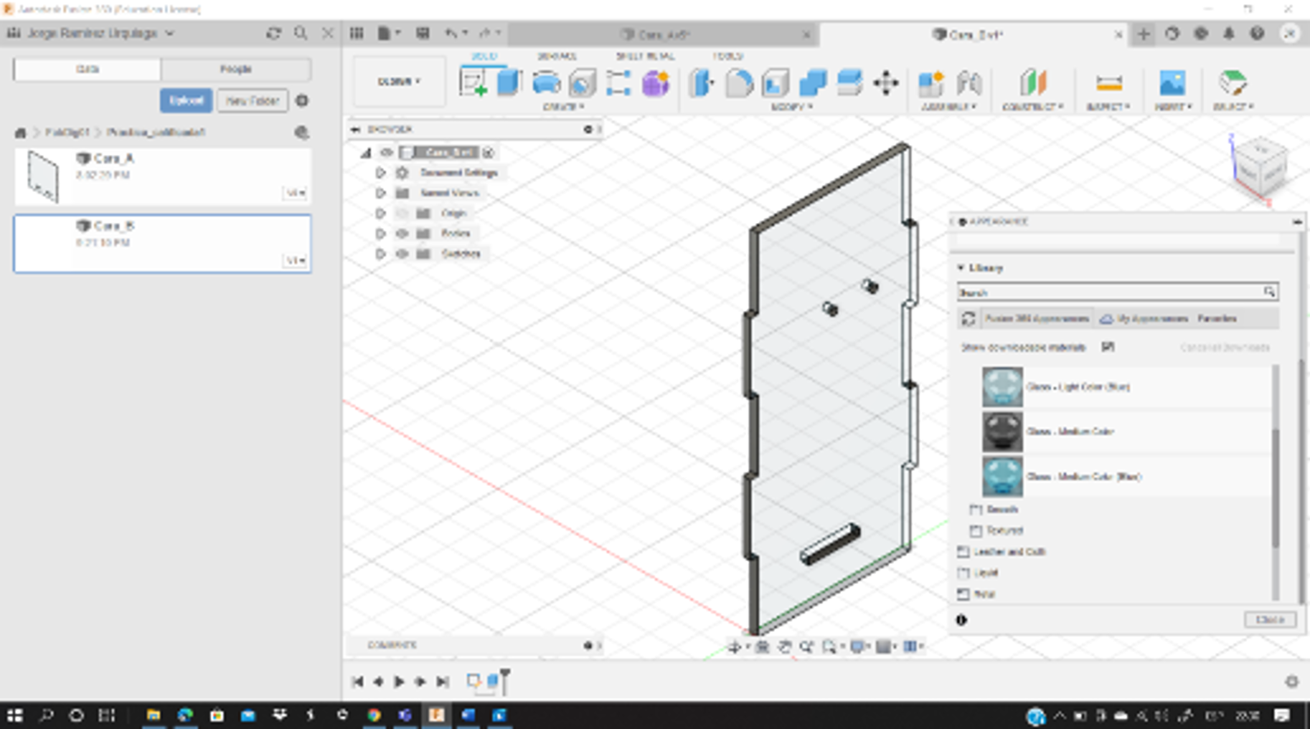This screenshot has height=729, width=1310.
Task: Expand Bodies node in browser
Action: [x=380, y=233]
